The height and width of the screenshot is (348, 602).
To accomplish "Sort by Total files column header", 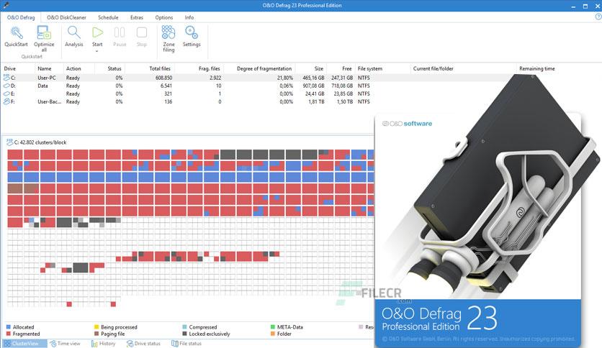I will [160, 68].
